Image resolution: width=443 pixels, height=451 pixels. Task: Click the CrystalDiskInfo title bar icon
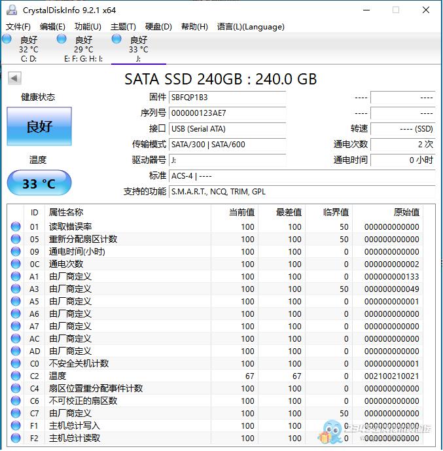(x=12, y=10)
